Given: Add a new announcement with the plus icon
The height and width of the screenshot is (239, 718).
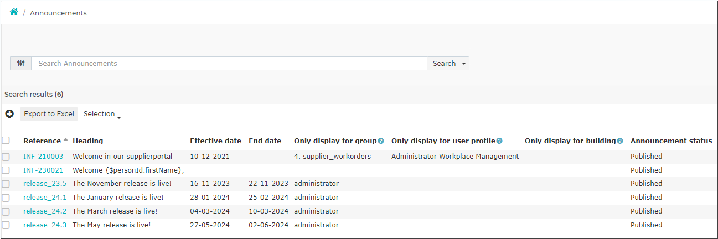Looking at the screenshot, I should click(9, 113).
